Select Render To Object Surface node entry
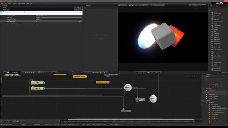This screenshot has height=128, width=228. click(217, 86)
